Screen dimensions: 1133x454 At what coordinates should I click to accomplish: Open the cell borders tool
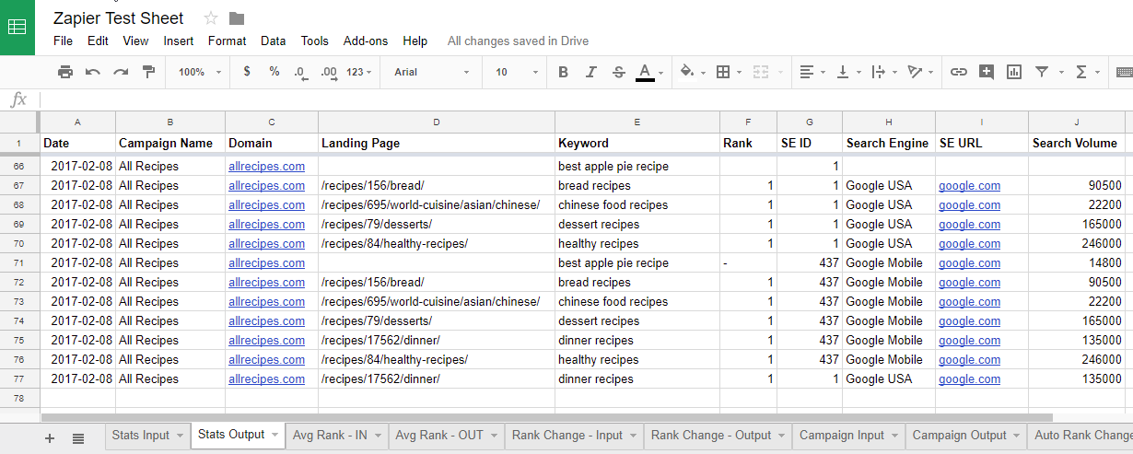[723, 72]
